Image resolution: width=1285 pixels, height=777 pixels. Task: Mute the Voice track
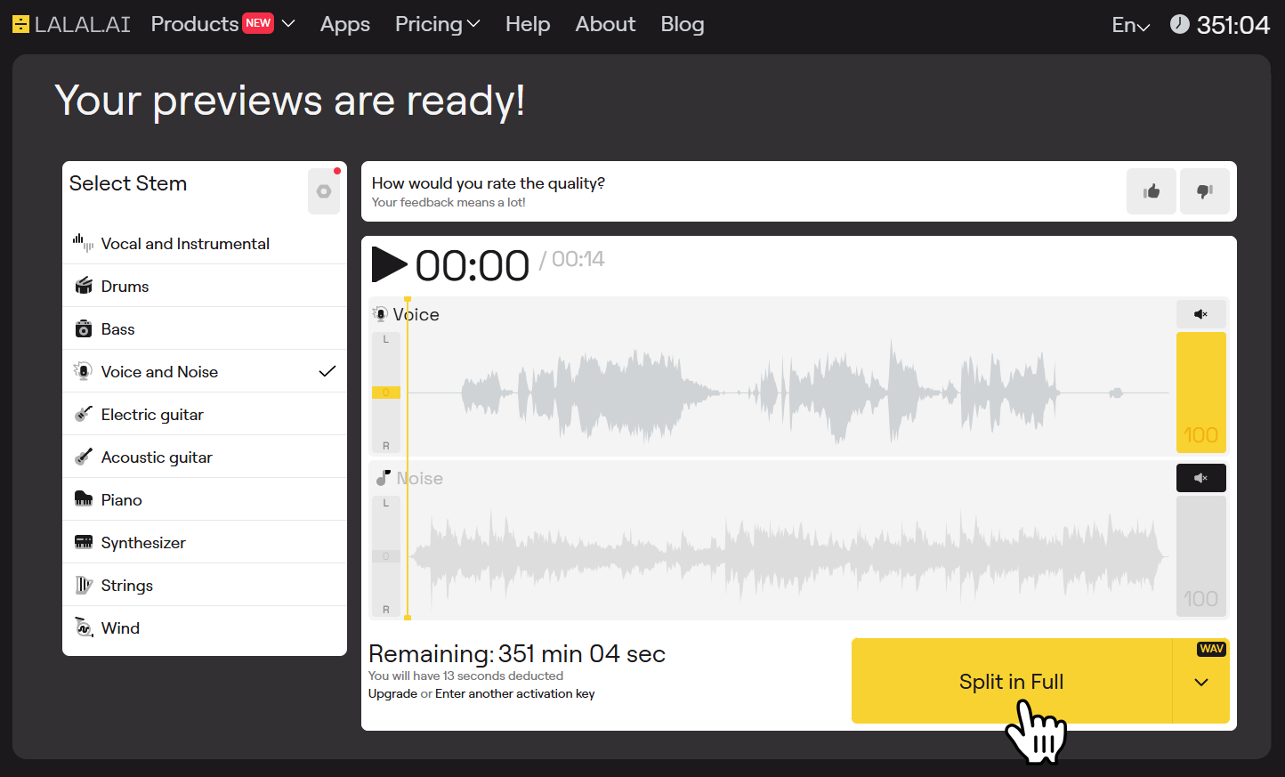tap(1200, 314)
